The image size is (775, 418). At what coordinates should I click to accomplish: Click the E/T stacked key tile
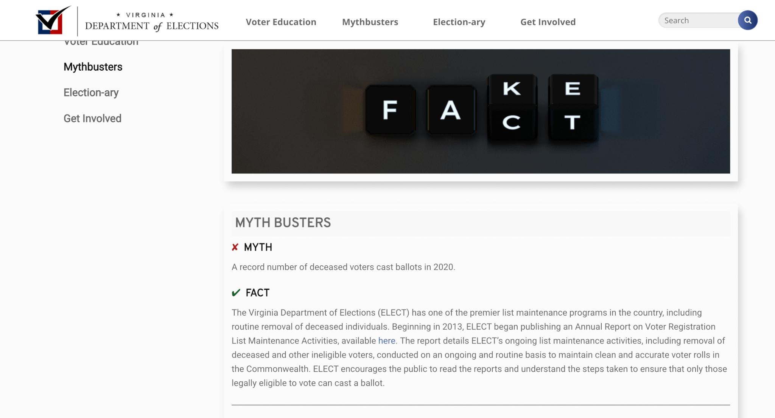pos(573,107)
